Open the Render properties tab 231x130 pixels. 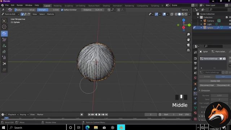pyautogui.click(x=195, y=58)
